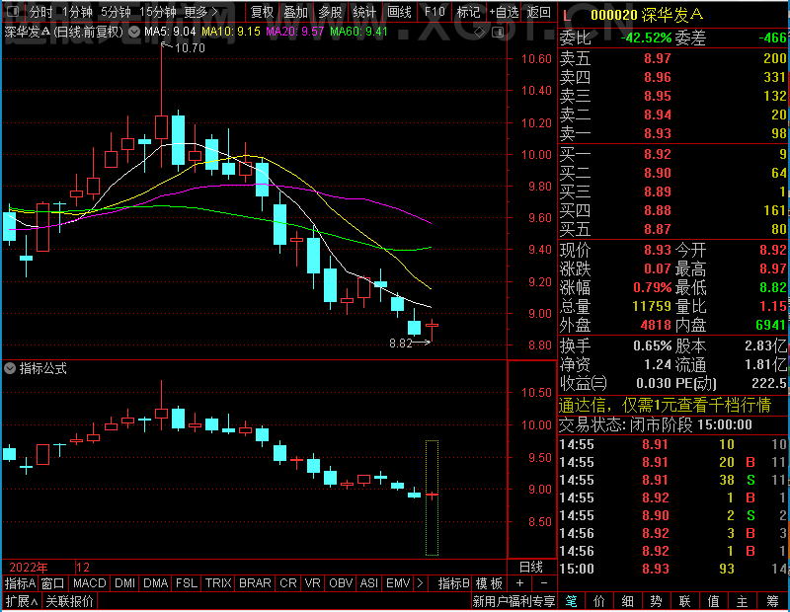The height and width of the screenshot is (612, 790).
Task: Open the 关联报价 related quotes tab
Action: pyautogui.click(x=69, y=601)
